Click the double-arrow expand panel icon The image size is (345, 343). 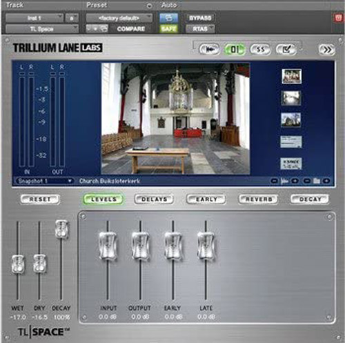[327, 50]
